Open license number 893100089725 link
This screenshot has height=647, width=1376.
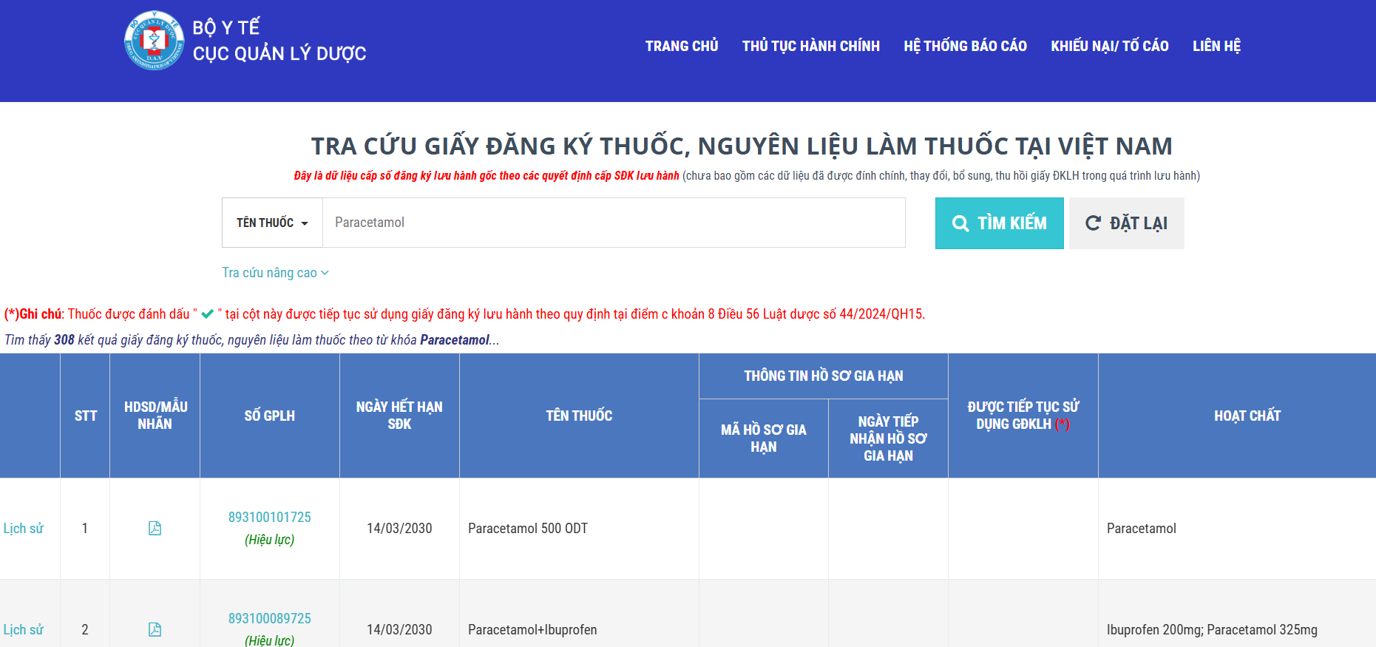(x=269, y=618)
